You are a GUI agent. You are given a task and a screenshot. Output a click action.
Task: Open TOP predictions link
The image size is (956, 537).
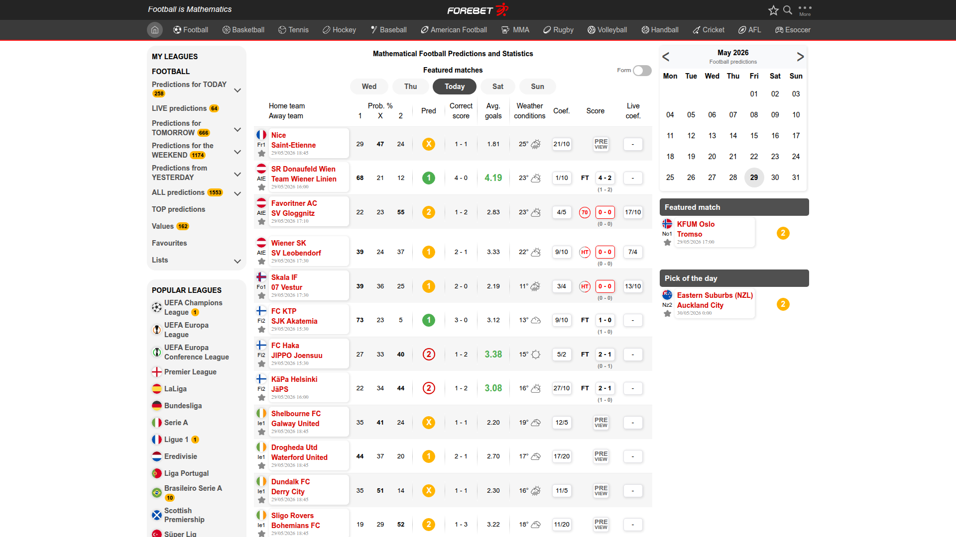(x=178, y=209)
